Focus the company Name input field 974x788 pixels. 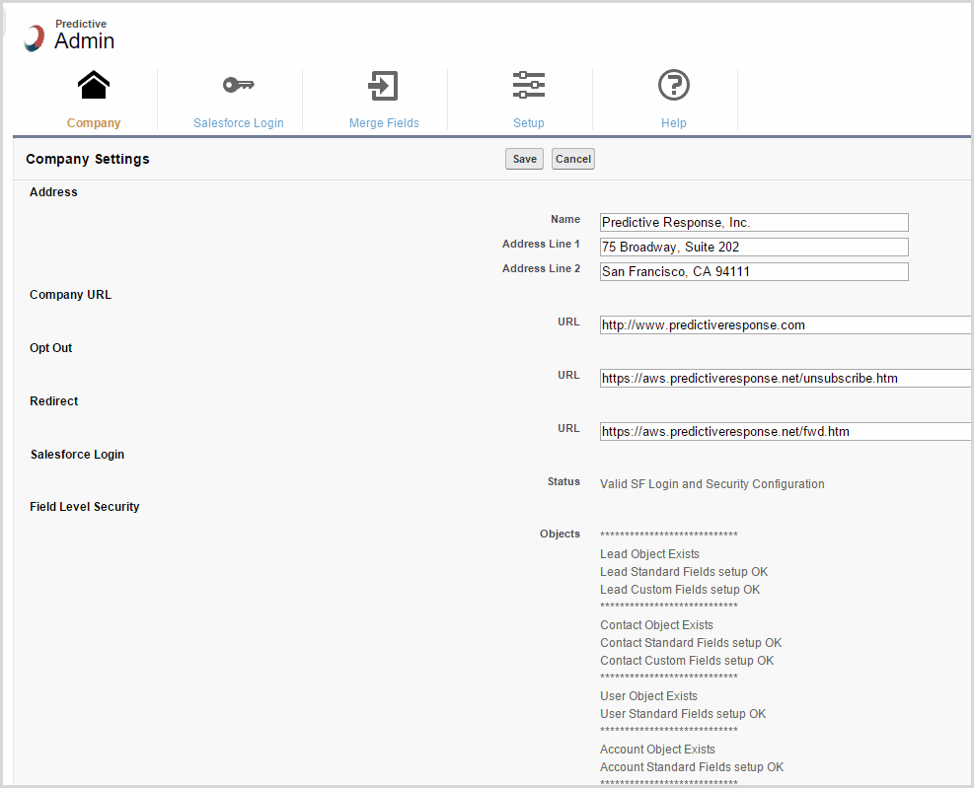pos(754,223)
